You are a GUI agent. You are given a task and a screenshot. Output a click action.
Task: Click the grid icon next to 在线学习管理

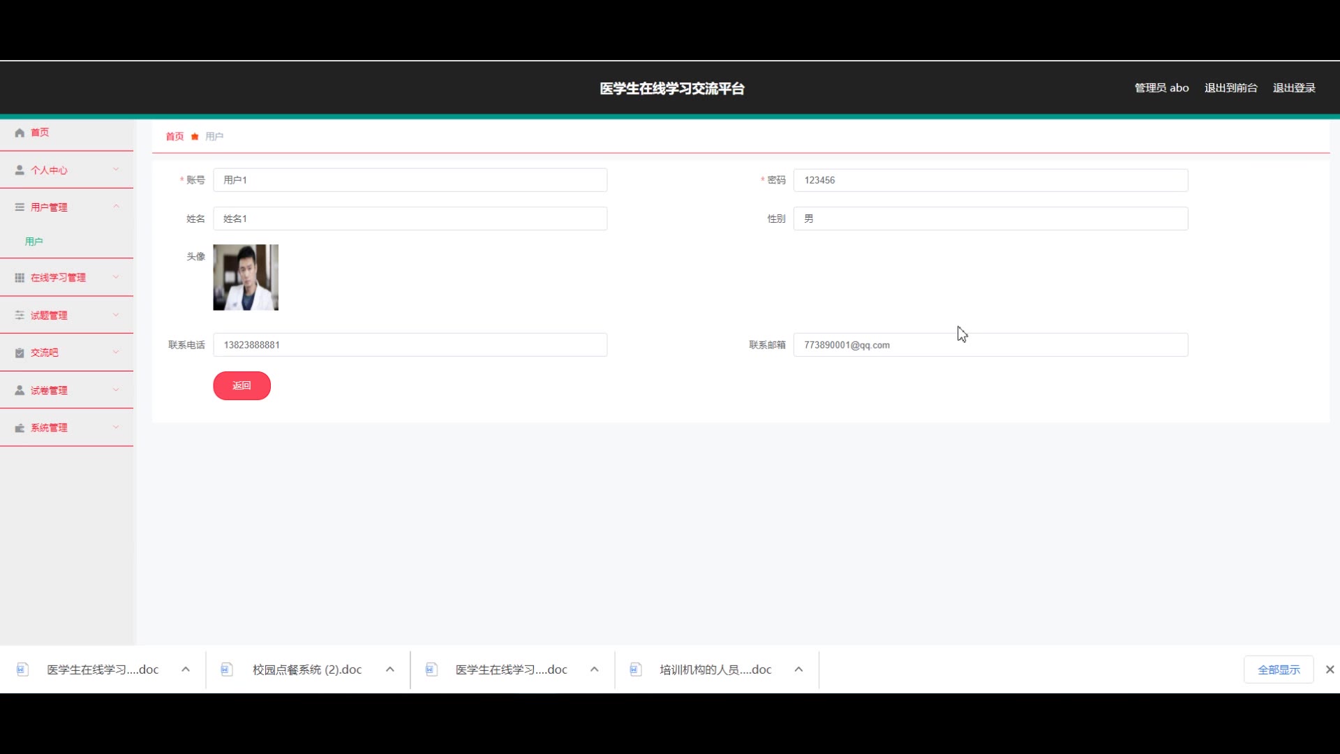[20, 278]
